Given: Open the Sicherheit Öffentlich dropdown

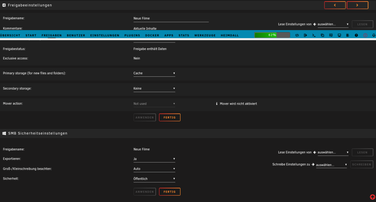Looking at the screenshot, I should click(154, 179).
